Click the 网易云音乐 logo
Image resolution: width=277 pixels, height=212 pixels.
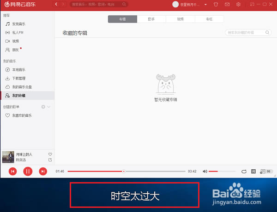click(x=20, y=4)
